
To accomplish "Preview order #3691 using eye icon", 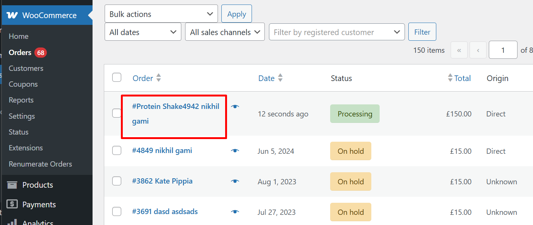I will [235, 212].
